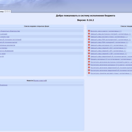The height and width of the screenshot is (132, 132).
Task: Open 'Рассмотреть включение расходных п/п в реестр' link
Action: click(x=111, y=65)
